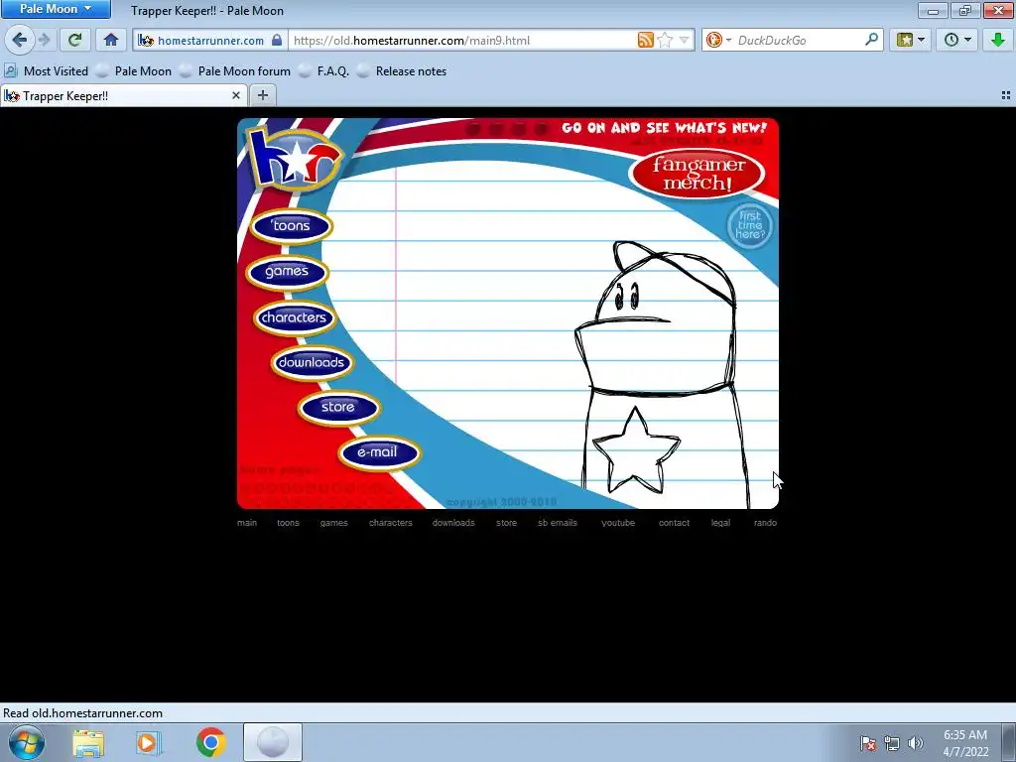Click the store footer link
The width and height of the screenshot is (1016, 762).
(x=507, y=523)
